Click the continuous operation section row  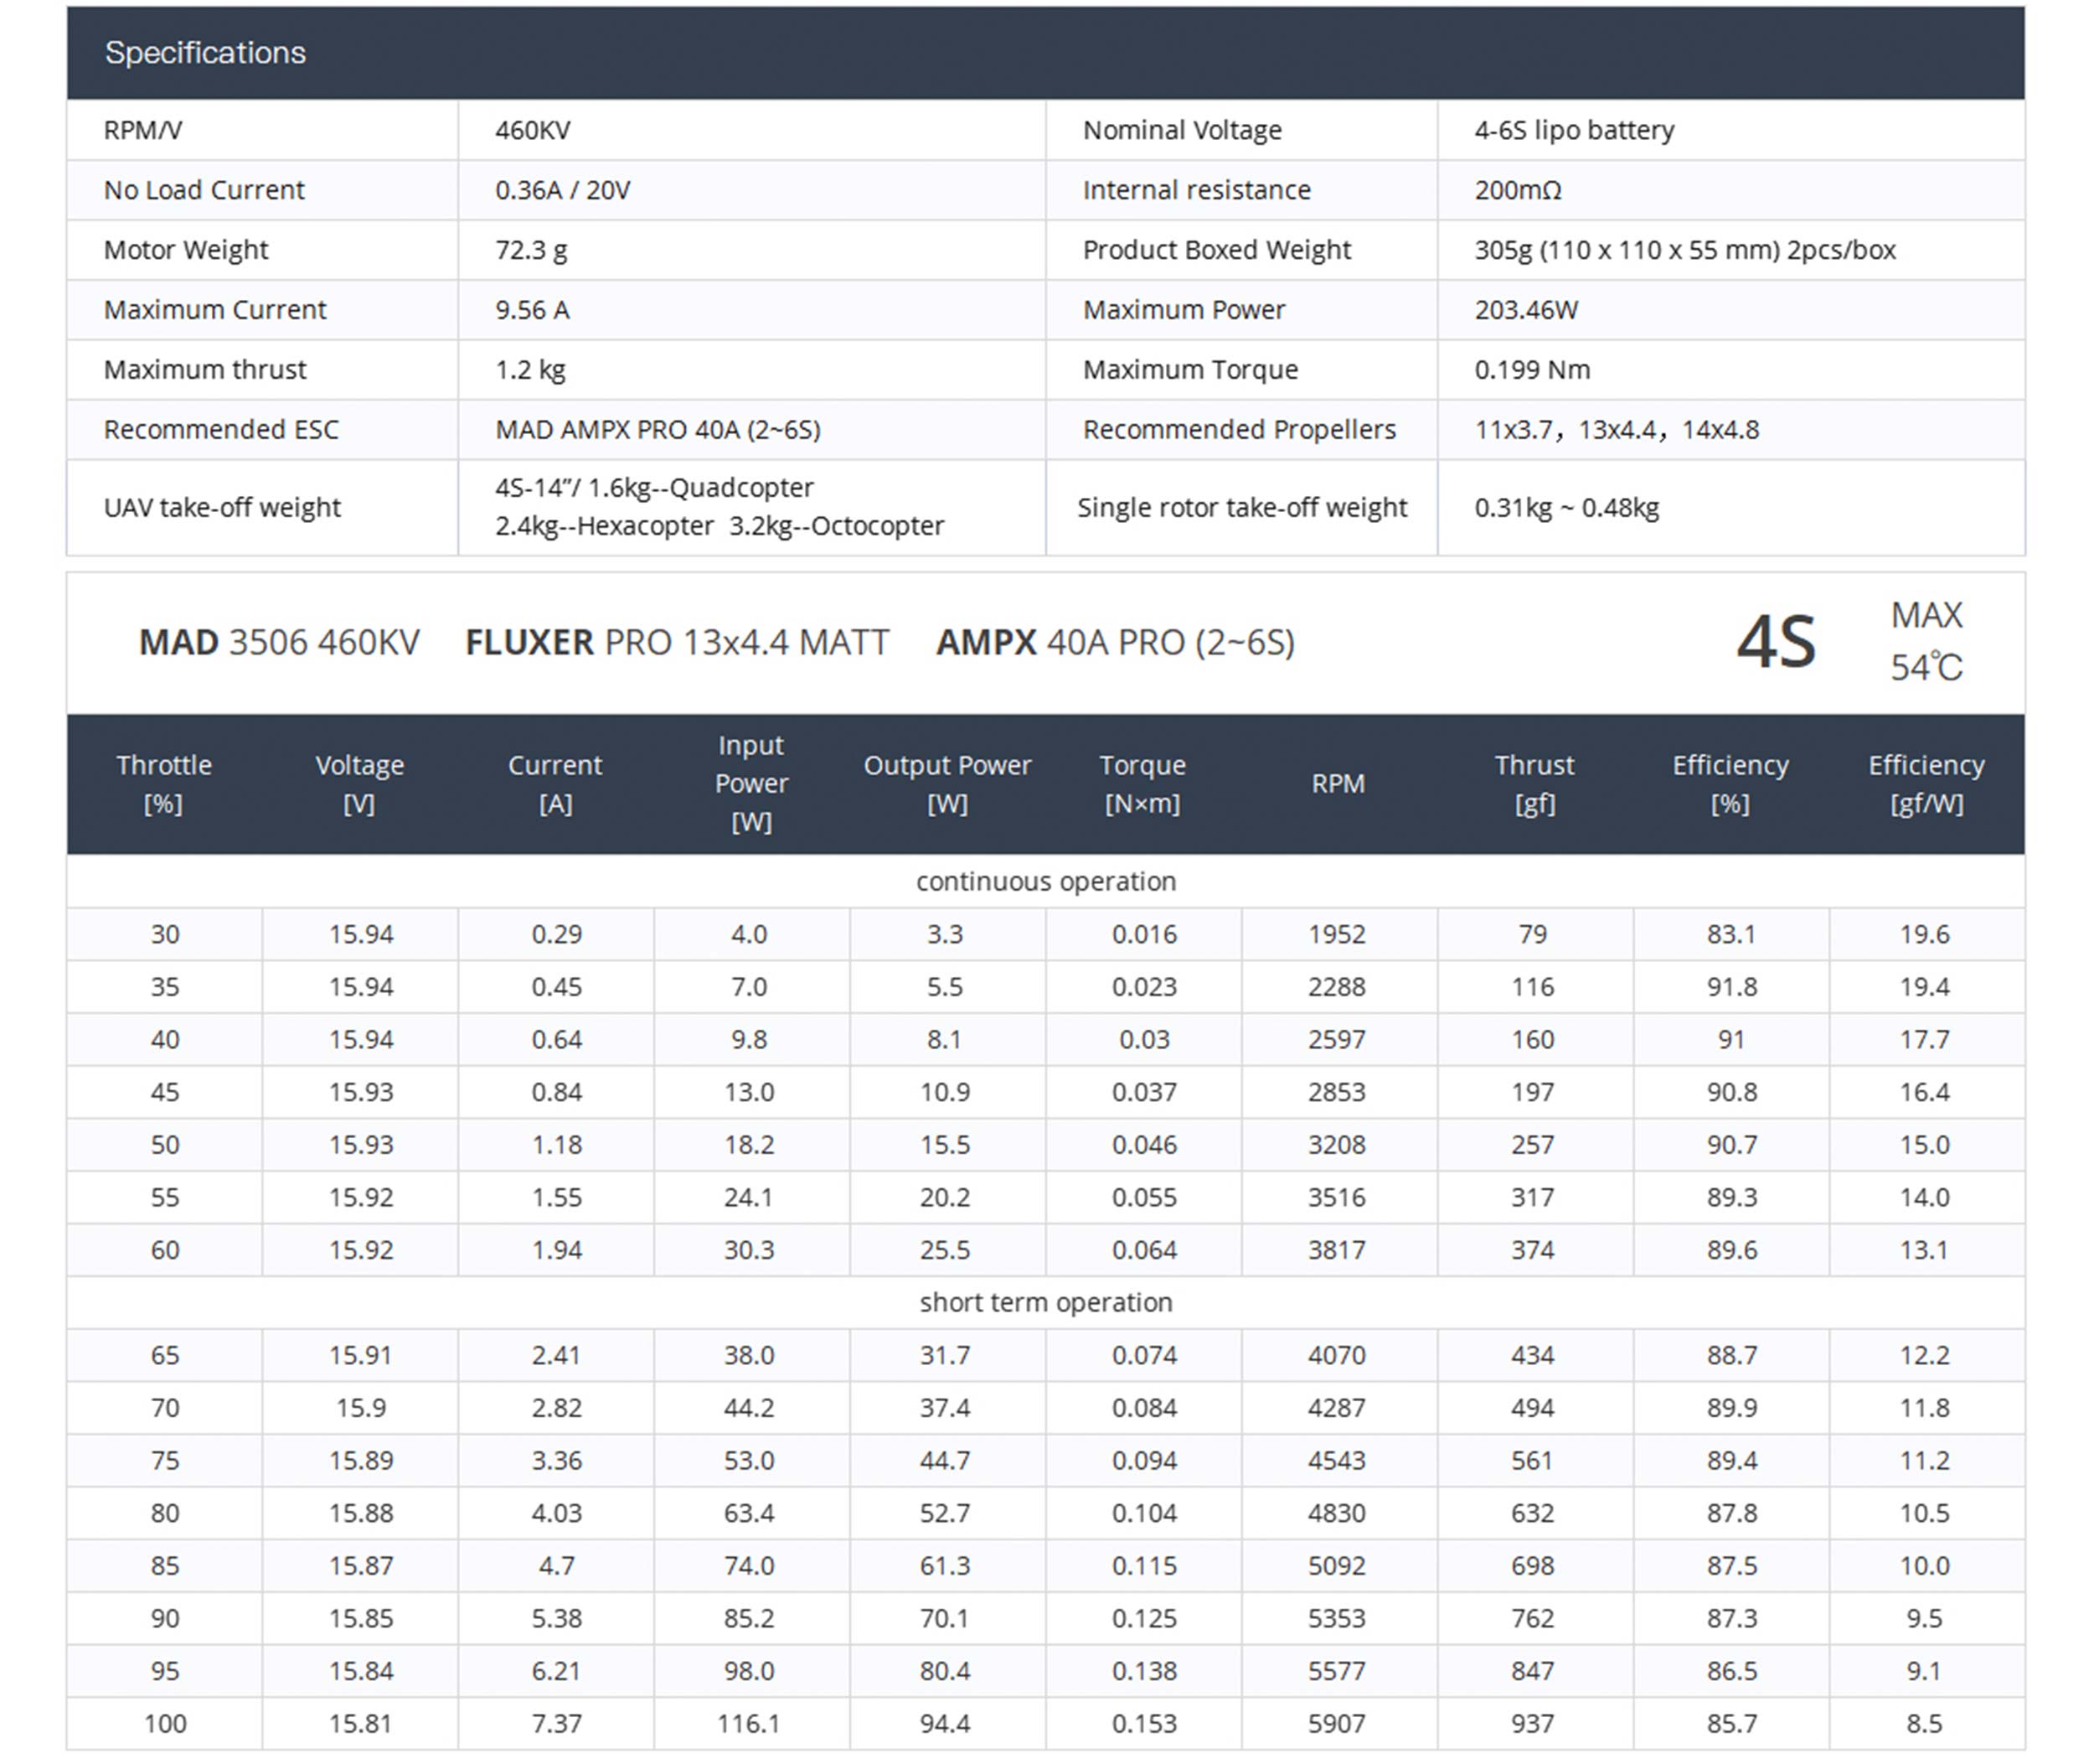[x=1045, y=882]
